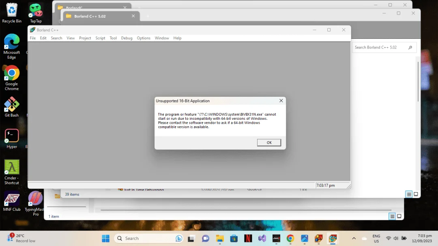
Task: Open Recycle Bin desktop icon
Action: [12, 13]
